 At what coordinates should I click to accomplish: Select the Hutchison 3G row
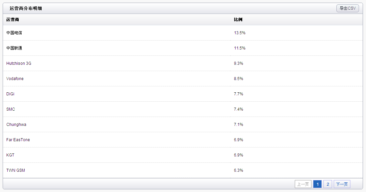(x=19, y=63)
